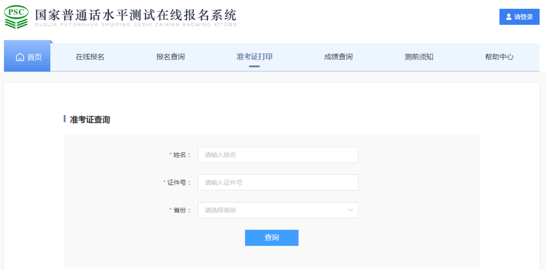Viewport: 546px width, 270px height.
Task: Click the user icon beside 请登录
Action: pyautogui.click(x=509, y=17)
